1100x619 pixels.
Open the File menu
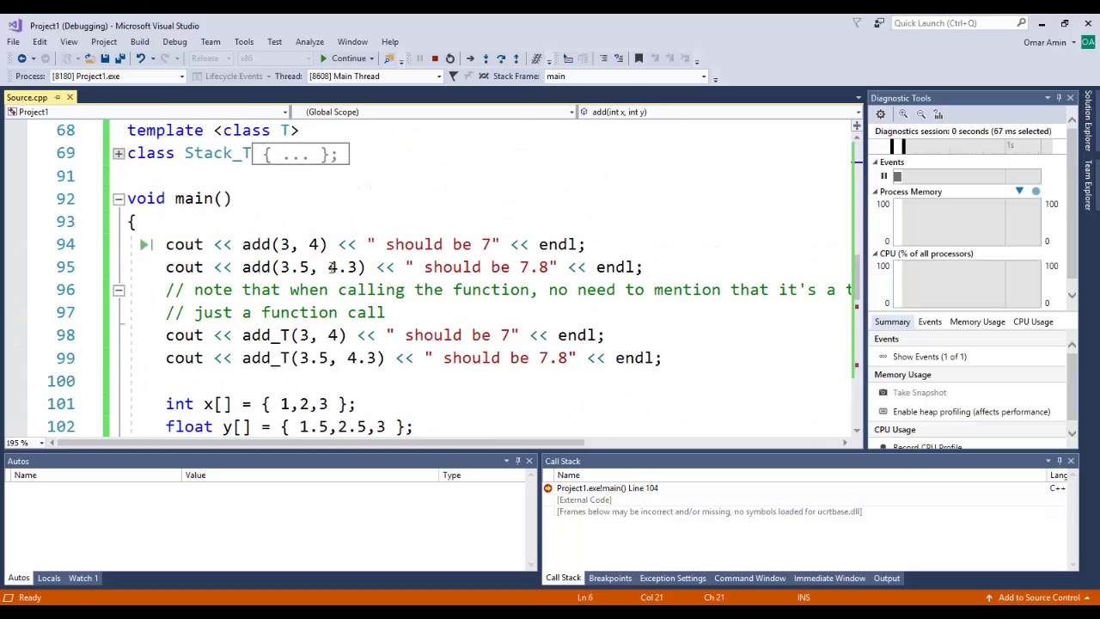pos(14,41)
